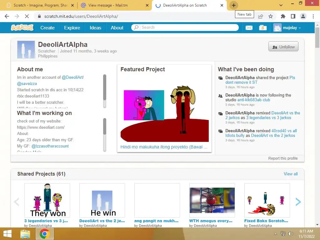
Task: Click the DeeoliArtAlpha profile picture
Action: click(26, 50)
